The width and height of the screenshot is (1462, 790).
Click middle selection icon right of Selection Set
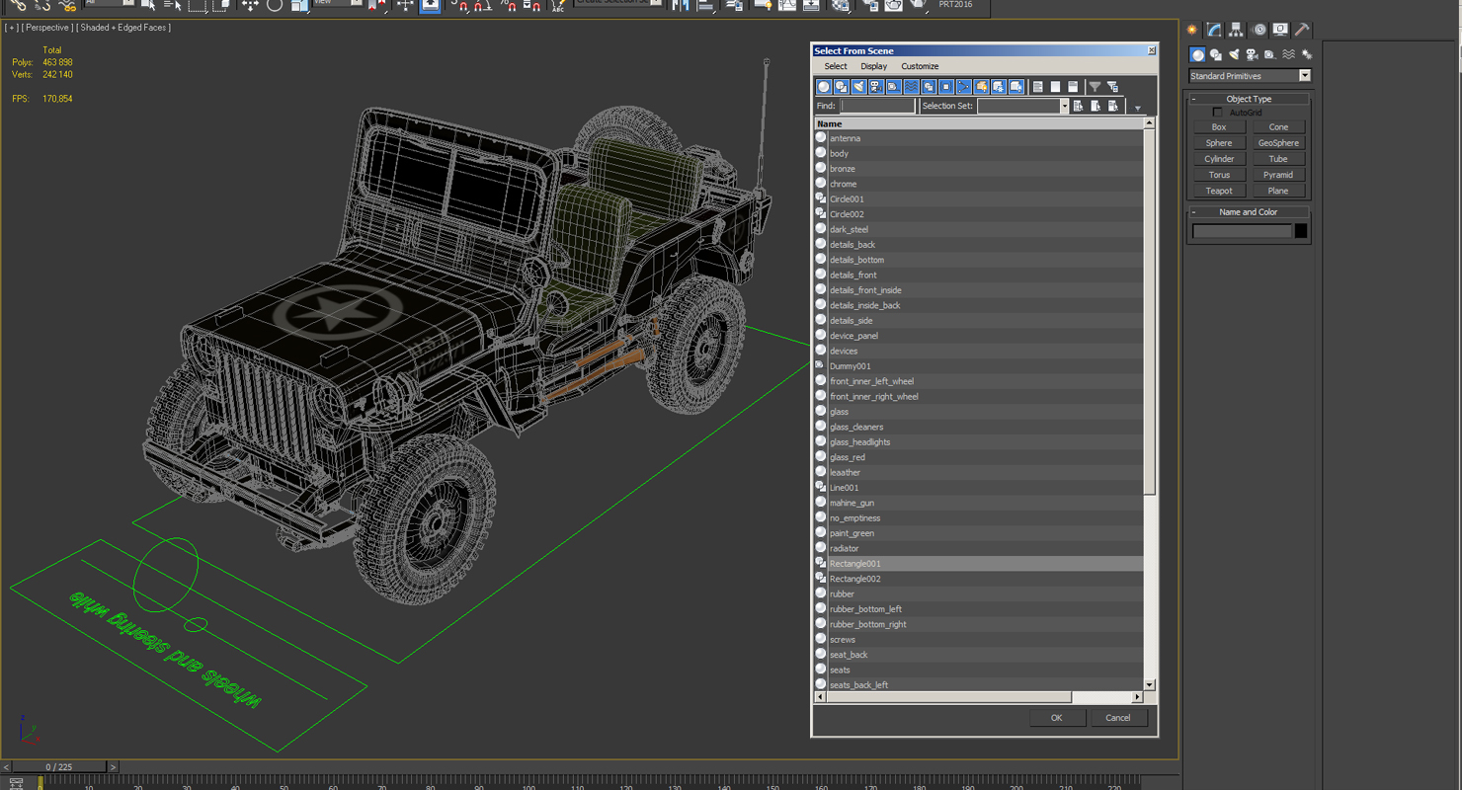[1096, 106]
